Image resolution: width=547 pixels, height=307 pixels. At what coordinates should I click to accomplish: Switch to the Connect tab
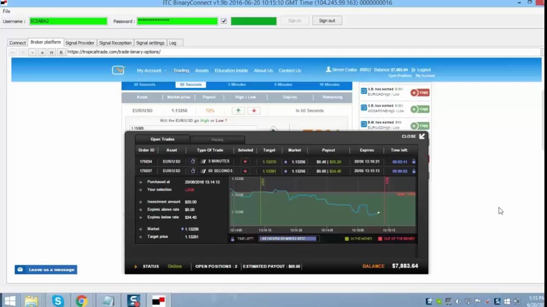18,43
